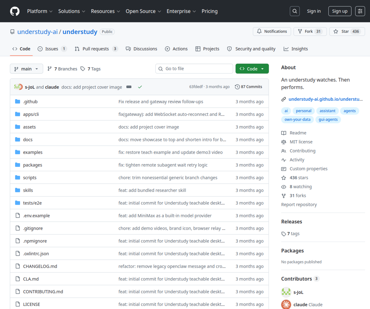370x309 pixels.
Task: Open the Contributing link in About
Action: pos(299,151)
